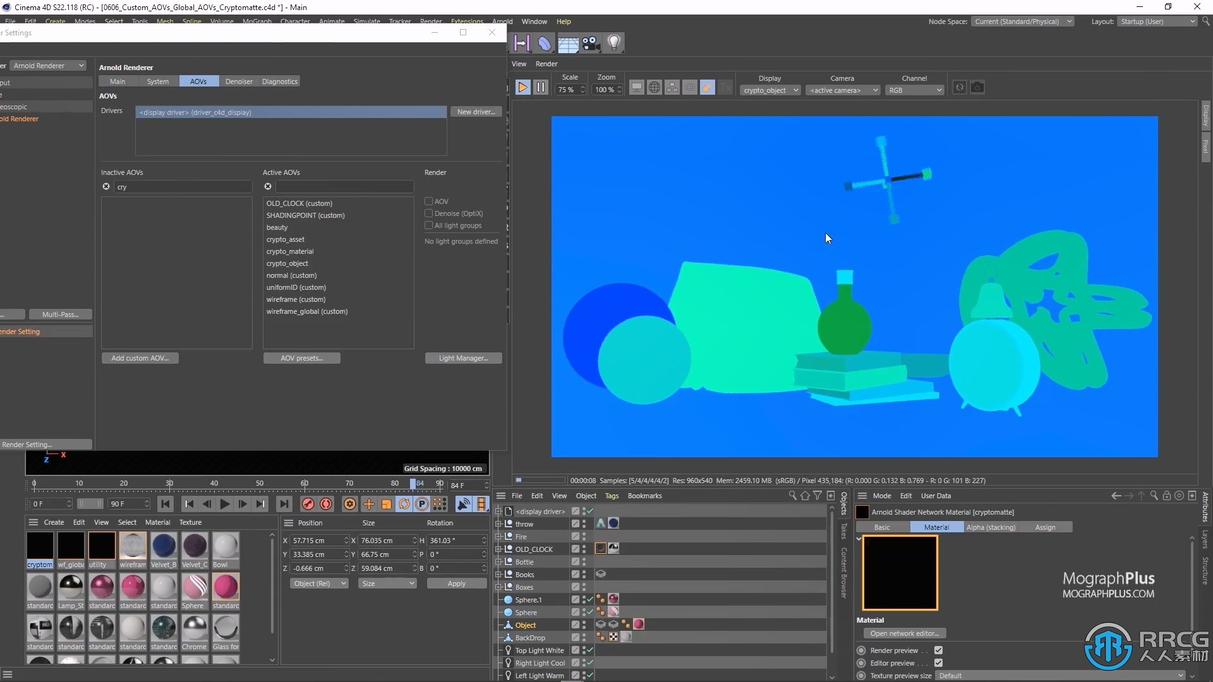The height and width of the screenshot is (682, 1213).
Task: Open RGB channel dropdown in viewport
Action: point(914,89)
